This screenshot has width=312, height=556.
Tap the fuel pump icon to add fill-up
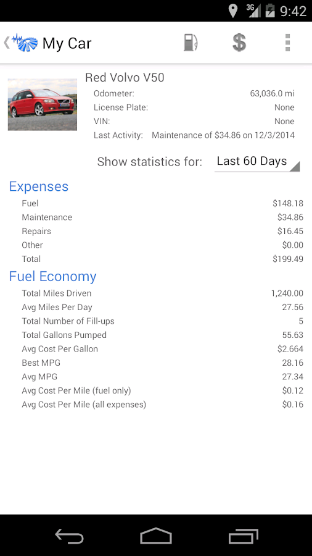(x=191, y=43)
